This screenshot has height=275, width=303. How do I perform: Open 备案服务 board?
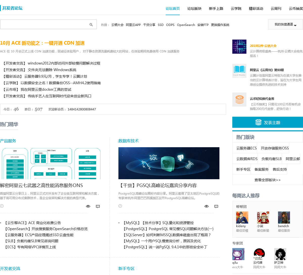[262, 169]
